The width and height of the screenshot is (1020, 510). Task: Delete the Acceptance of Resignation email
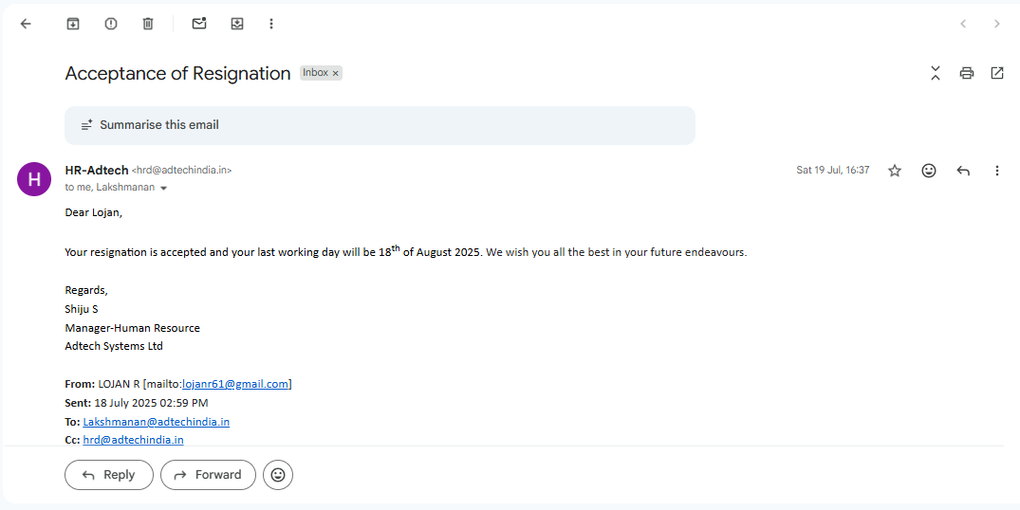click(x=148, y=24)
